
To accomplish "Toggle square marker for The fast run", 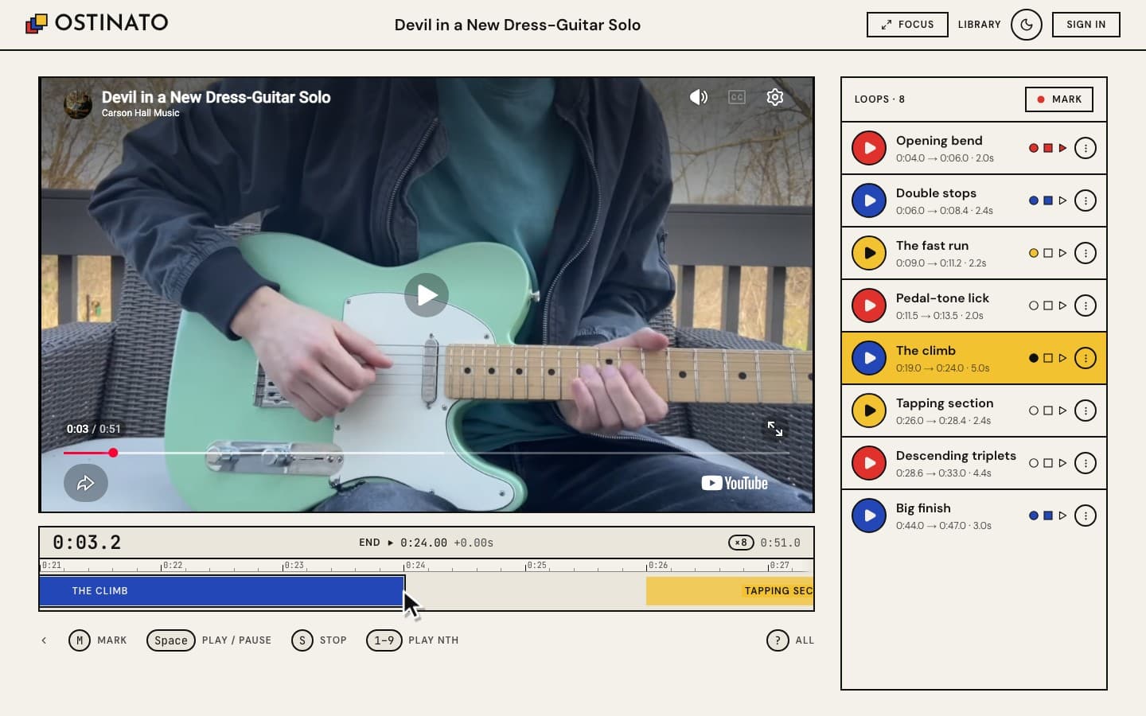I will [1048, 253].
